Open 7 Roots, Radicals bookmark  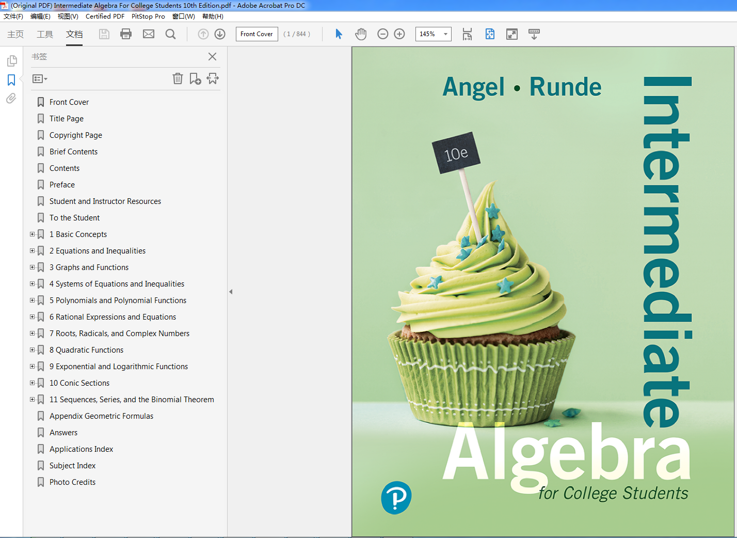tap(119, 334)
